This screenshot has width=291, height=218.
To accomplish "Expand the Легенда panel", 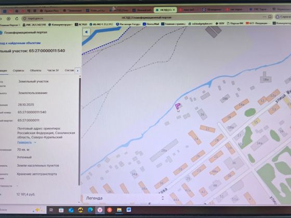I will coord(163,198).
